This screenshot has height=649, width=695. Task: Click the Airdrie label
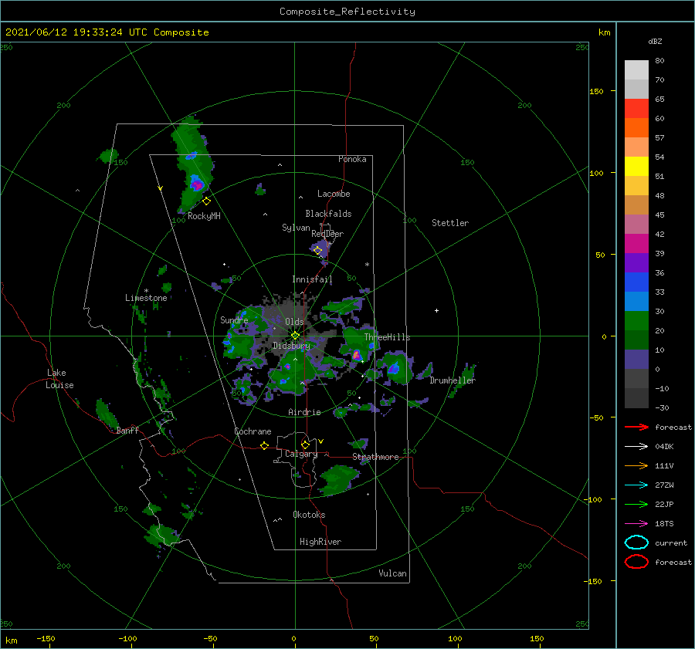[x=304, y=412]
